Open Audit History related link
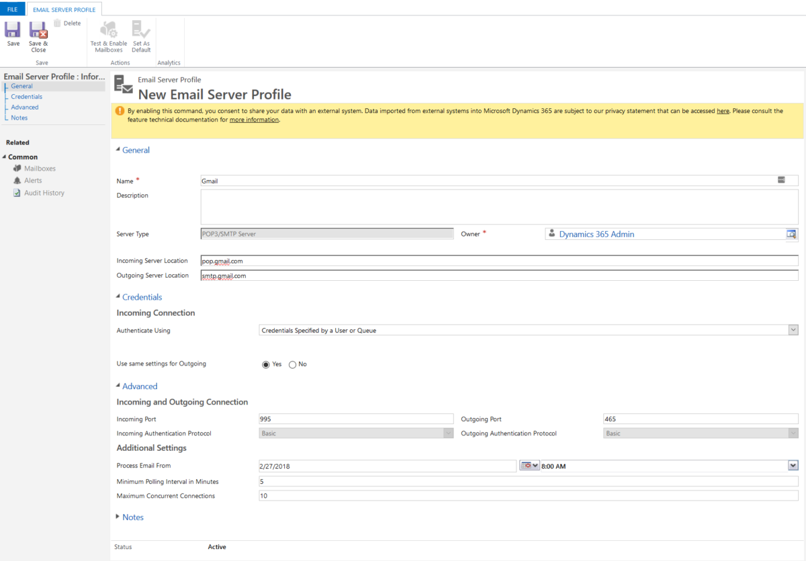806x561 pixels. click(44, 193)
